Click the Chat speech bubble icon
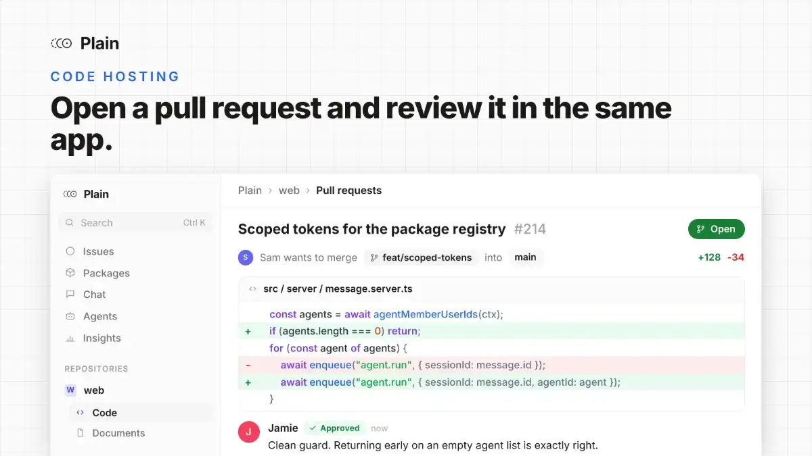 70,295
